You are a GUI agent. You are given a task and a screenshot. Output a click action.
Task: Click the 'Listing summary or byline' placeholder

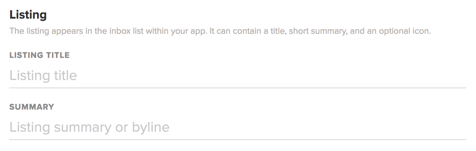(89, 127)
